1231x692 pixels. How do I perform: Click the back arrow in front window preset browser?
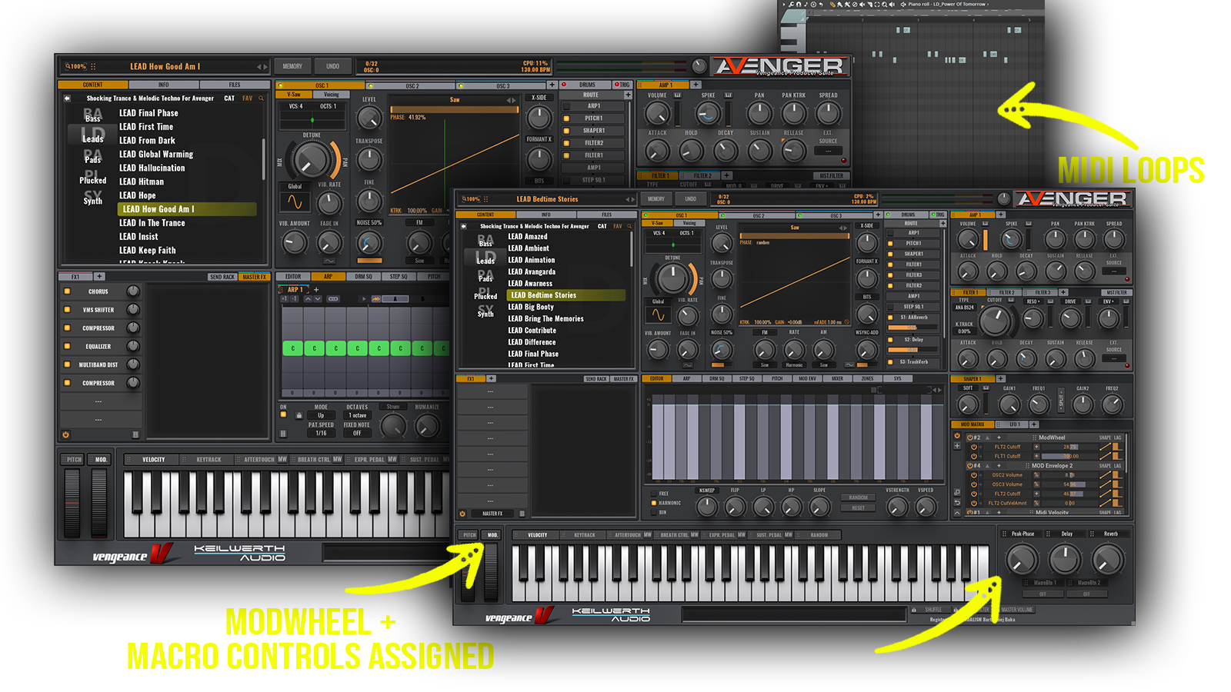click(463, 226)
